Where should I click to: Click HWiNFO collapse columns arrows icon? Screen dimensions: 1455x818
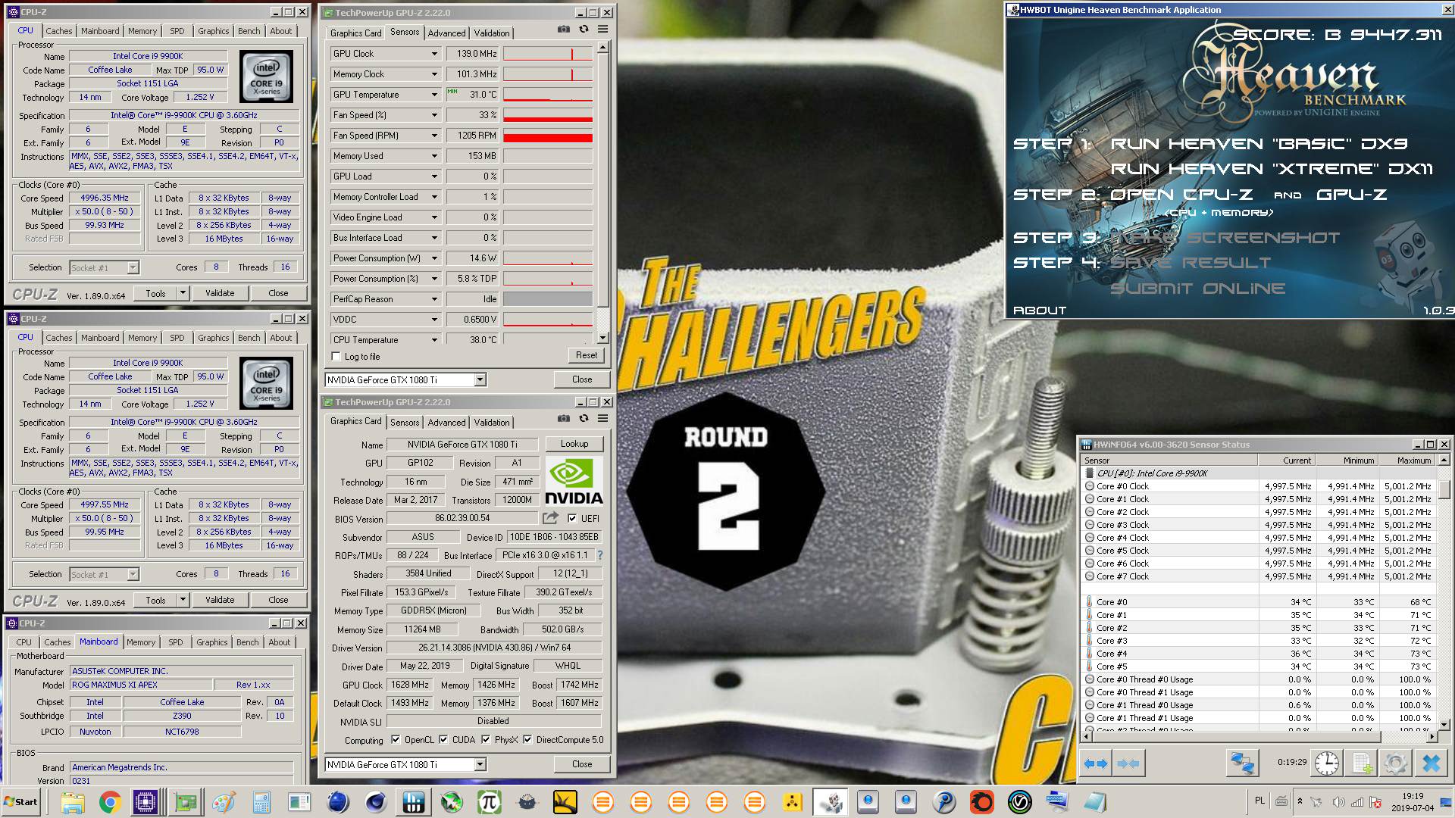point(1128,763)
